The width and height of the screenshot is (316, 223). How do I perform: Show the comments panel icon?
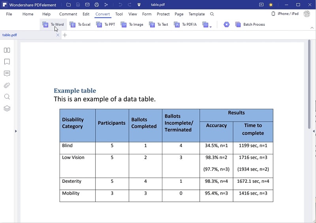click(x=7, y=73)
